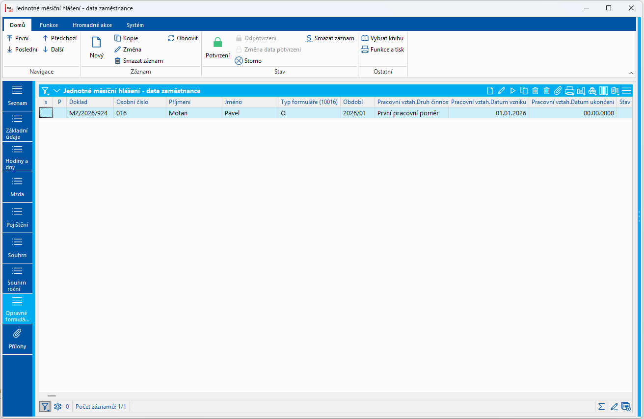Viewport: 644px width, 419px height.
Task: Open the Opravné formuláře sidebar page
Action: click(x=17, y=309)
